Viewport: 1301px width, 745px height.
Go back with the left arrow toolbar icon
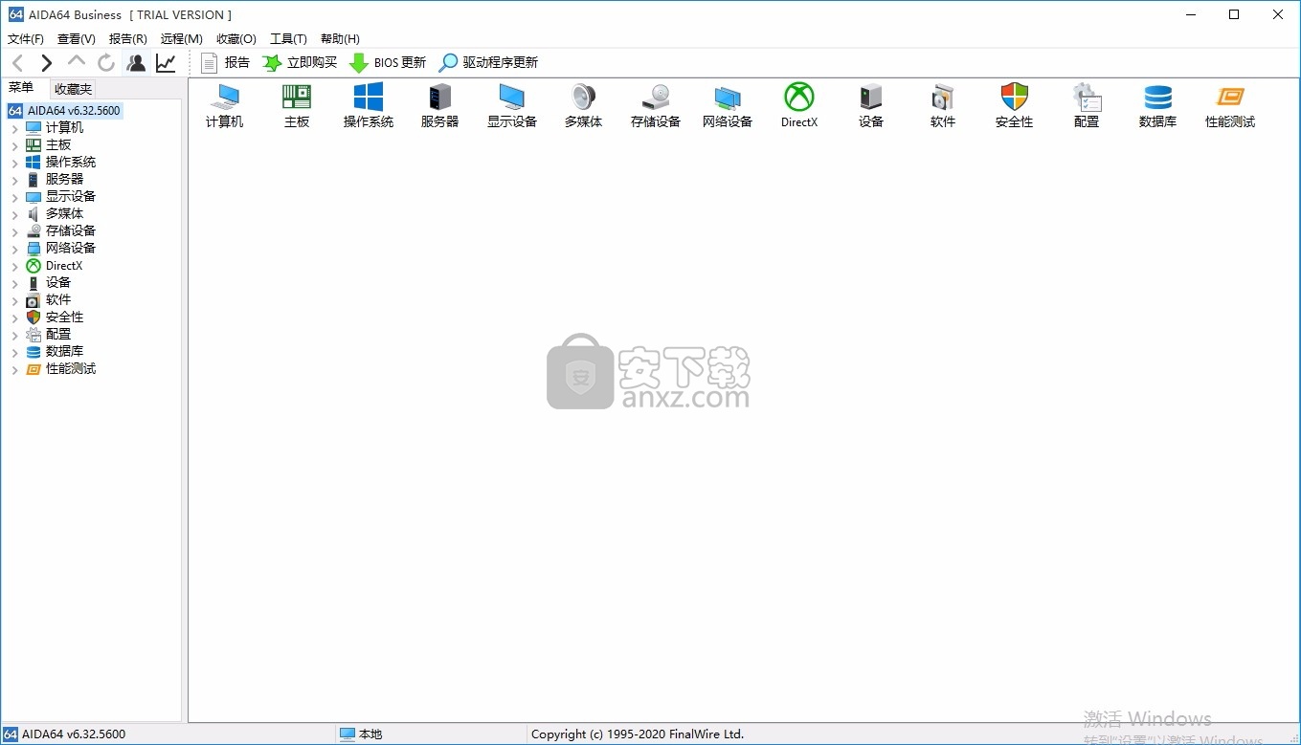point(17,63)
